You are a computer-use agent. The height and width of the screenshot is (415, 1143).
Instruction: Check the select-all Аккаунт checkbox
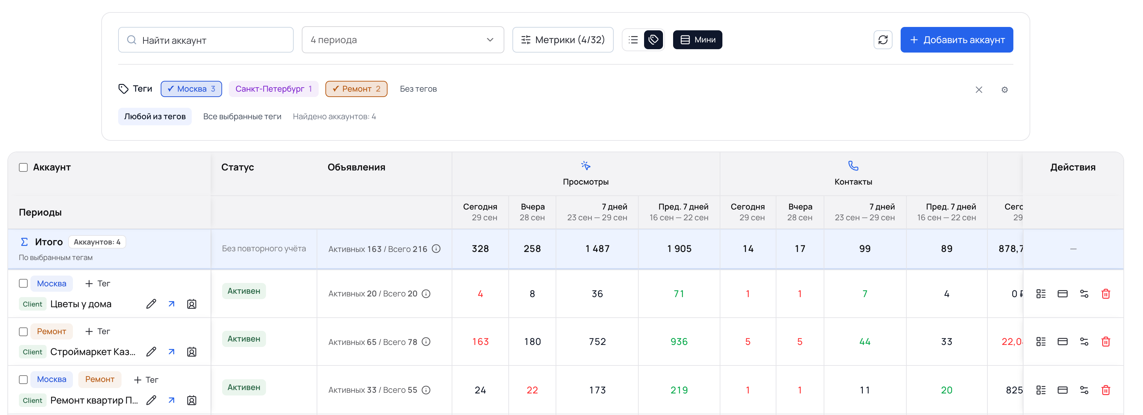point(23,167)
